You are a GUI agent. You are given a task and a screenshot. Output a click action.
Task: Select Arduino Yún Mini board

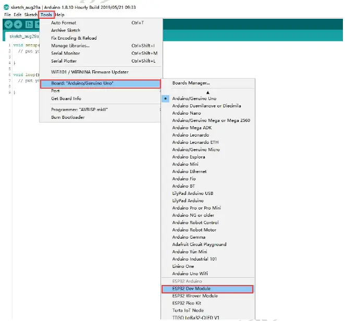pyautogui.click(x=208, y=252)
